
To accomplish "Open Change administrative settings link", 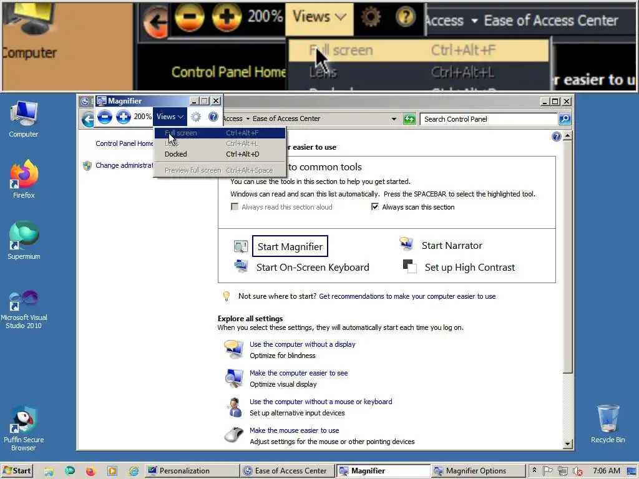I will 124,165.
